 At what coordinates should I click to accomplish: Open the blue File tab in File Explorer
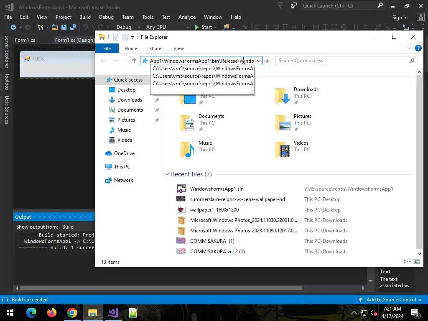point(107,48)
